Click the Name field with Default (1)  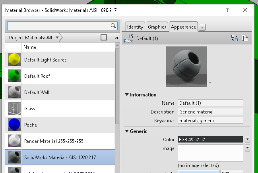point(210,103)
